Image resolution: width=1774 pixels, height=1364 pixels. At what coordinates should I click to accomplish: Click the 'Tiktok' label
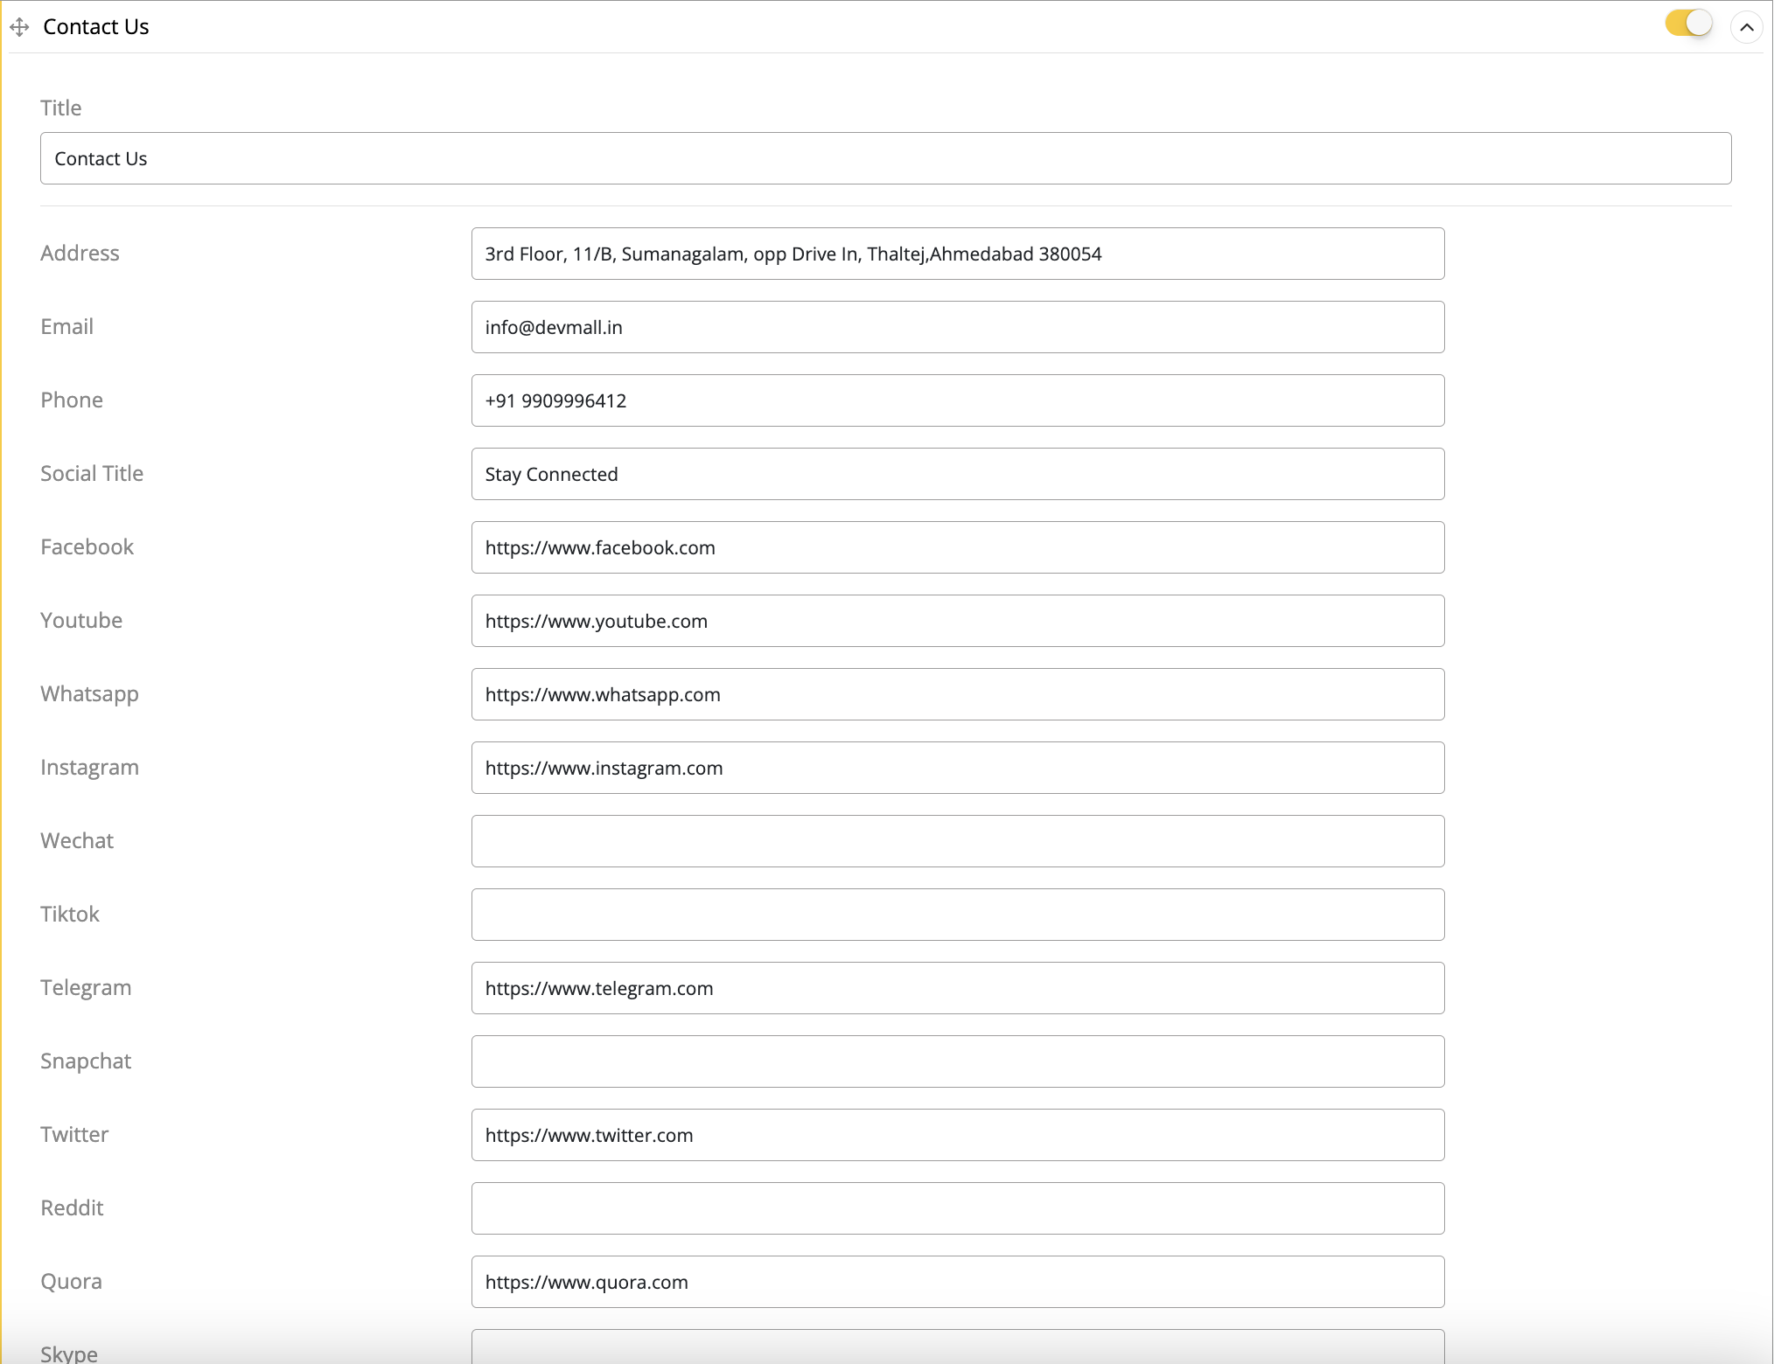(70, 914)
